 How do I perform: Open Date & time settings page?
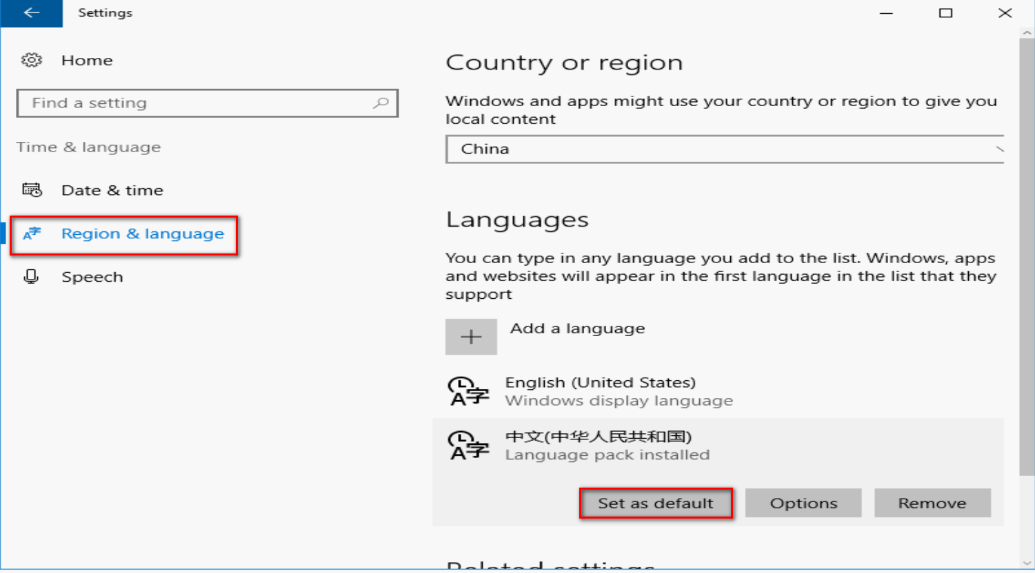point(112,190)
